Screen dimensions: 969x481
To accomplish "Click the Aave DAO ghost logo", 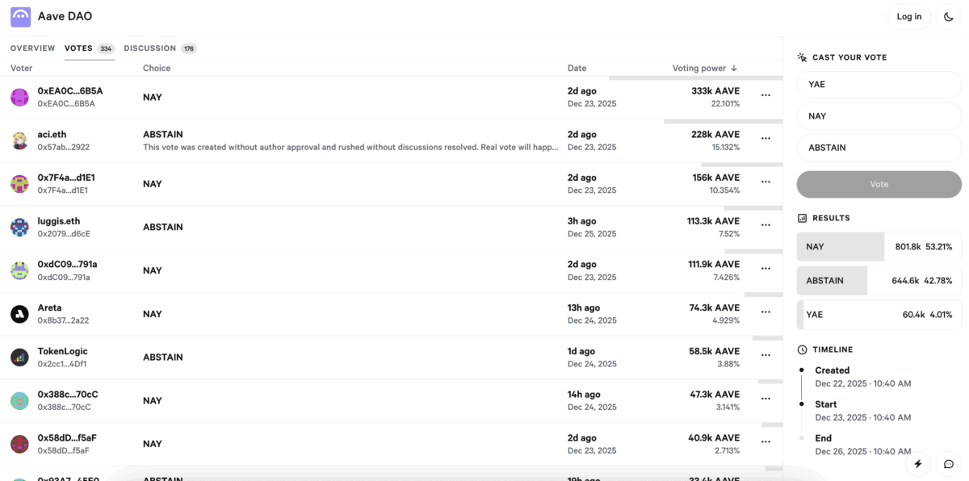I will 20,17.
